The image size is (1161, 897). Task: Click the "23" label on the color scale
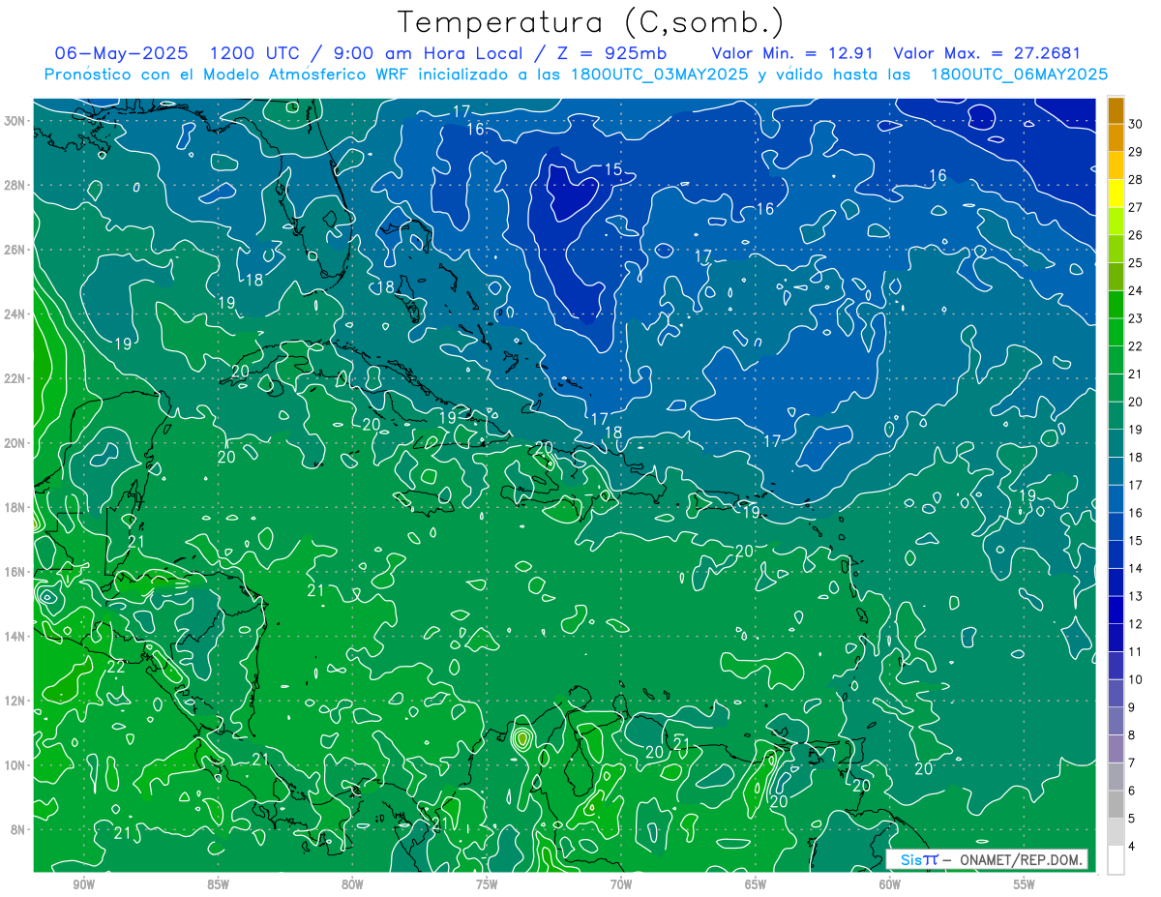tap(1136, 318)
